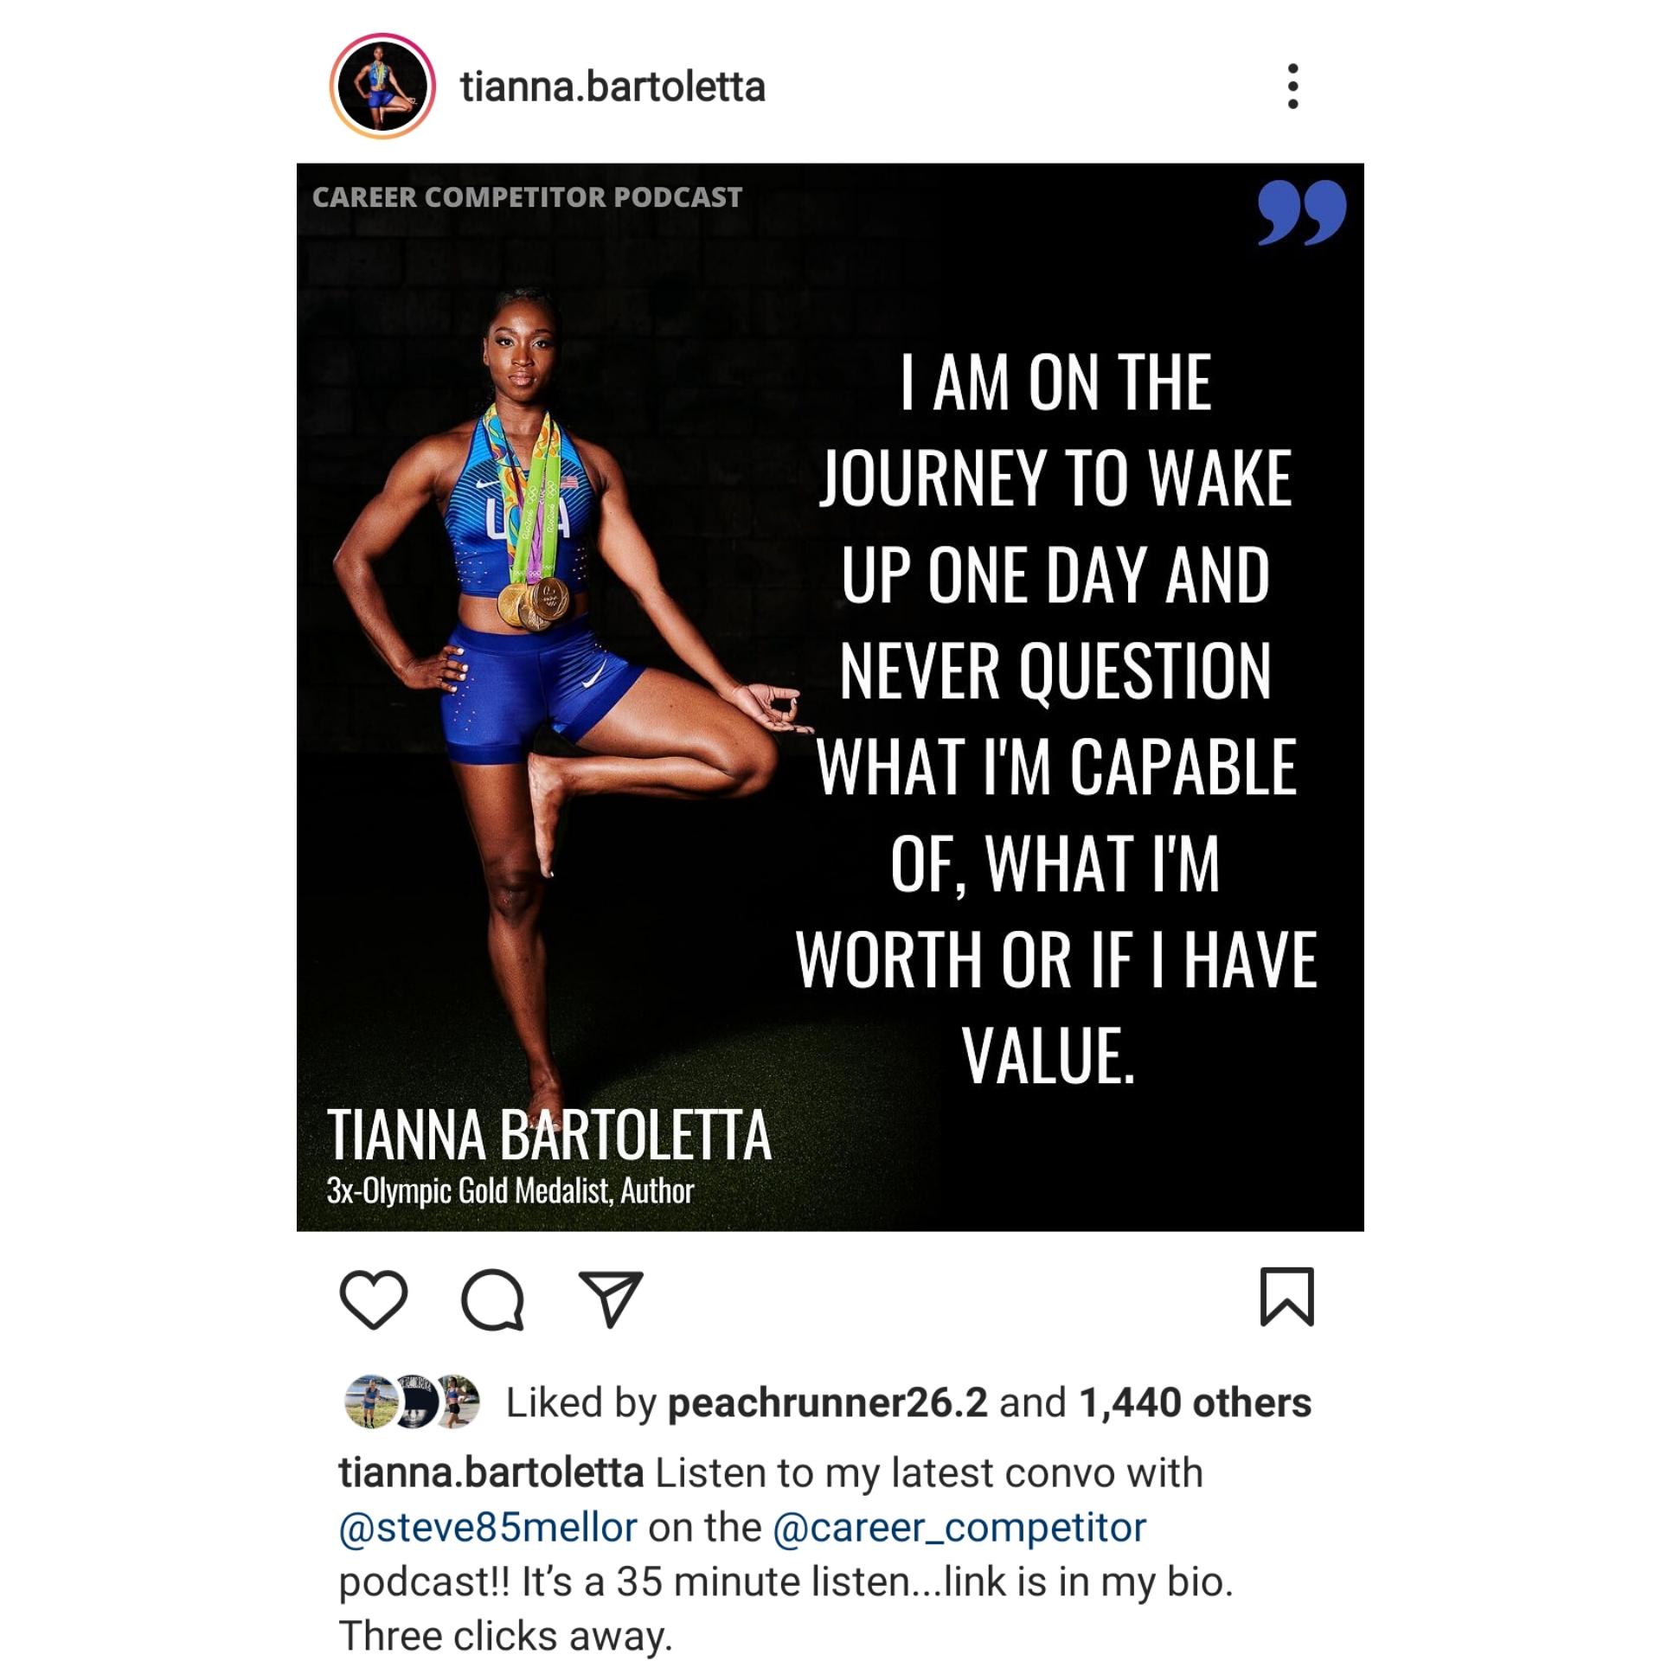Click the tianna.bartoletta username in the caption
Viewport: 1661px width, 1661px height.
[491, 1472]
